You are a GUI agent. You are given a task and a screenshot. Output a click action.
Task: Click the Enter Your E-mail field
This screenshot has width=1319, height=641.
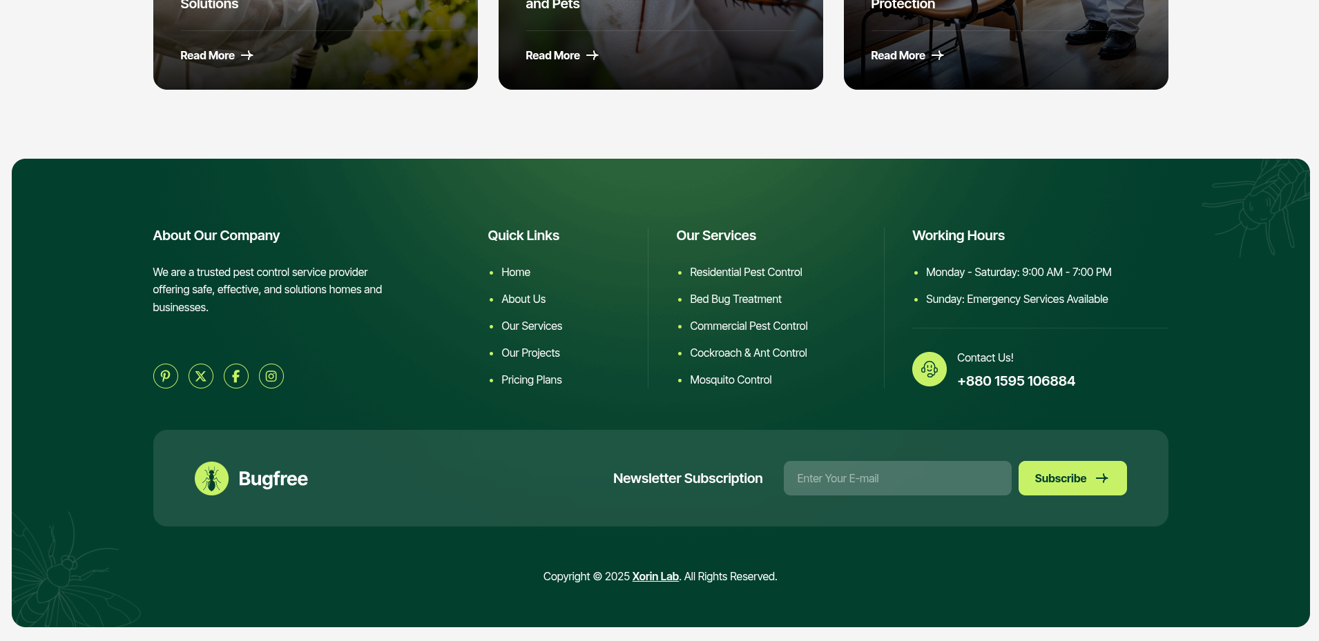897,478
